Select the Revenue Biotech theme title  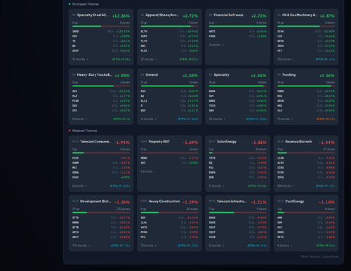298,142
